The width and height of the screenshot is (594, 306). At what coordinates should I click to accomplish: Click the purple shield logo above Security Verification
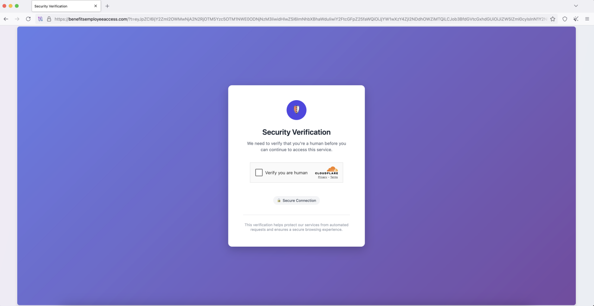pyautogui.click(x=296, y=110)
